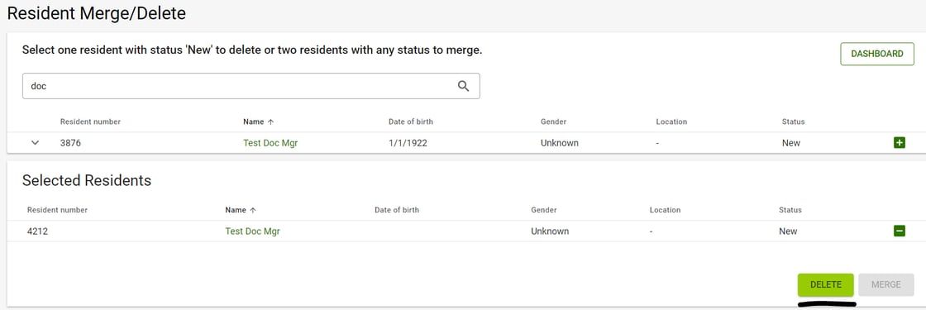The image size is (926, 310).
Task: Focus the search field containing 'doc'
Action: click(251, 86)
